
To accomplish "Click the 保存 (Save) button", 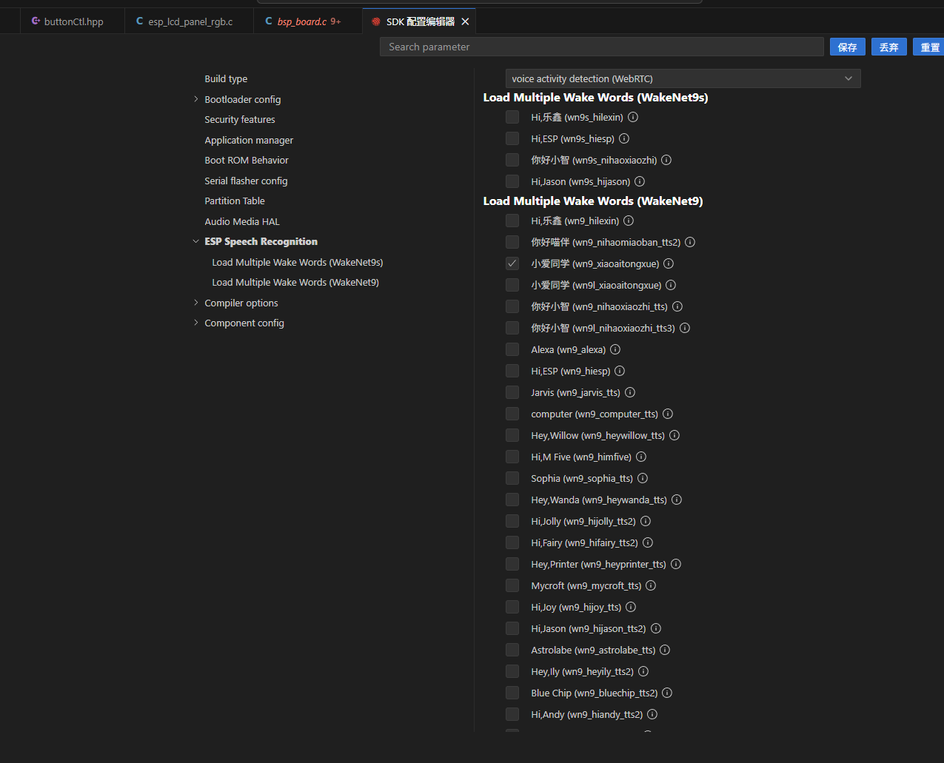I will pyautogui.click(x=847, y=47).
